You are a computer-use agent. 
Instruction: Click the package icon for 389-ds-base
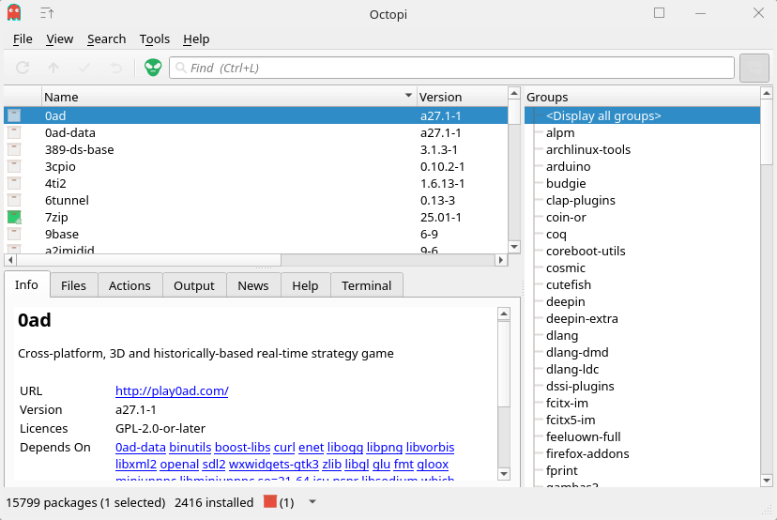pos(14,149)
